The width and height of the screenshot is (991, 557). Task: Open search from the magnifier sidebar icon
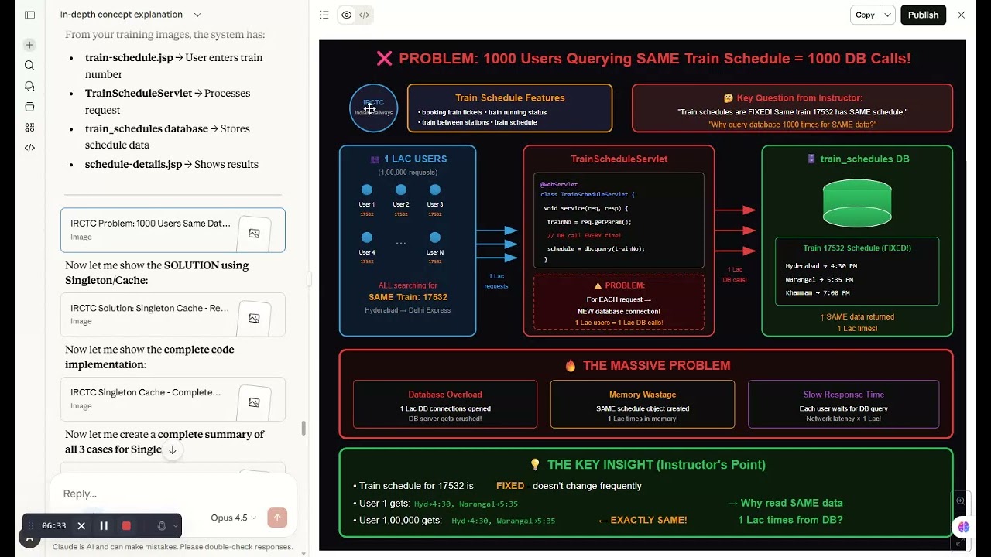(29, 66)
